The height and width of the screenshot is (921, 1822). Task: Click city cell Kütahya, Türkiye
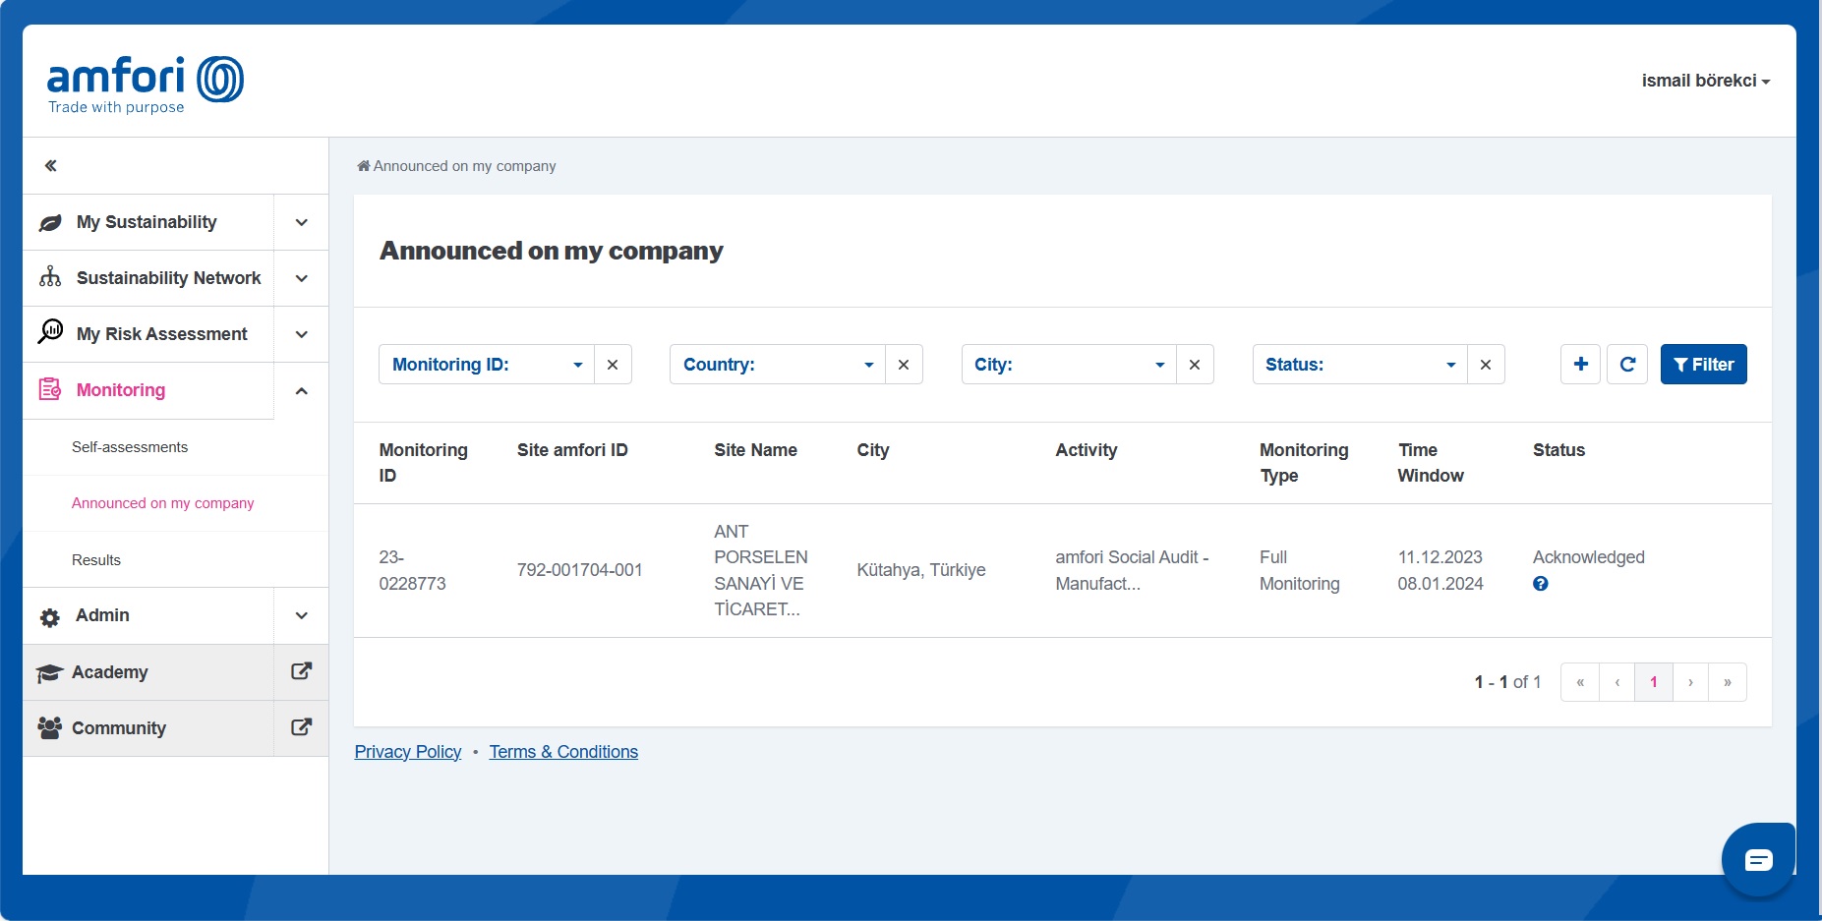pyautogui.click(x=921, y=570)
